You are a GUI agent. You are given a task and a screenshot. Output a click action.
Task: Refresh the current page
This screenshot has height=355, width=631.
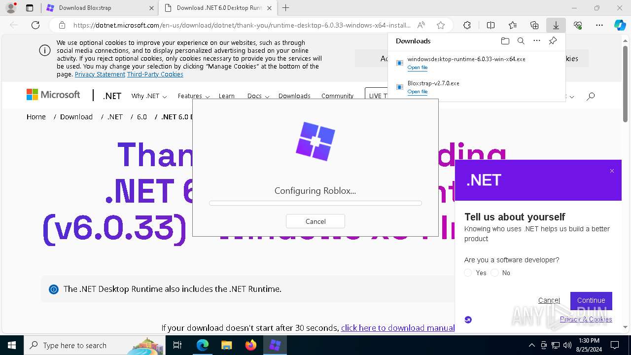35,25
